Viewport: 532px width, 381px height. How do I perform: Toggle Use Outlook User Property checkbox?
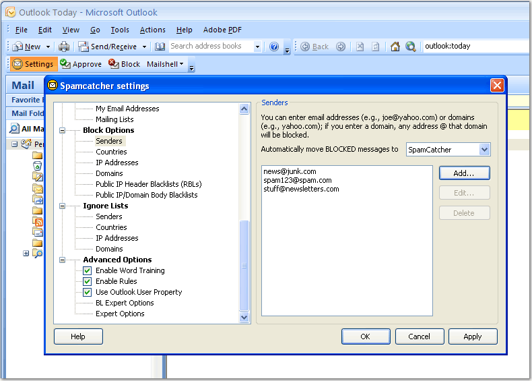click(88, 292)
